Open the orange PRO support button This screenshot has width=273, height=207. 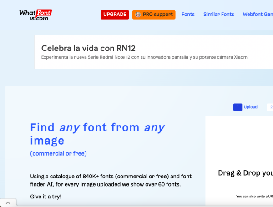point(154,15)
